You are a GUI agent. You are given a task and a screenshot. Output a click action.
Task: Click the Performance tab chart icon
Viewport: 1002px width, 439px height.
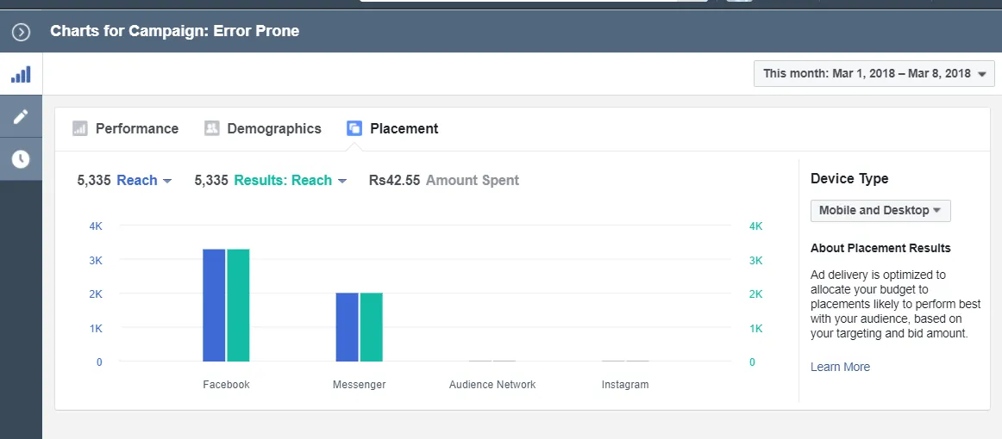pyautogui.click(x=80, y=128)
